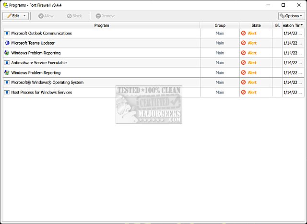This screenshot has width=307, height=224.
Task: Click the Fort Firewall title bar icon
Action: (x=5, y=5)
